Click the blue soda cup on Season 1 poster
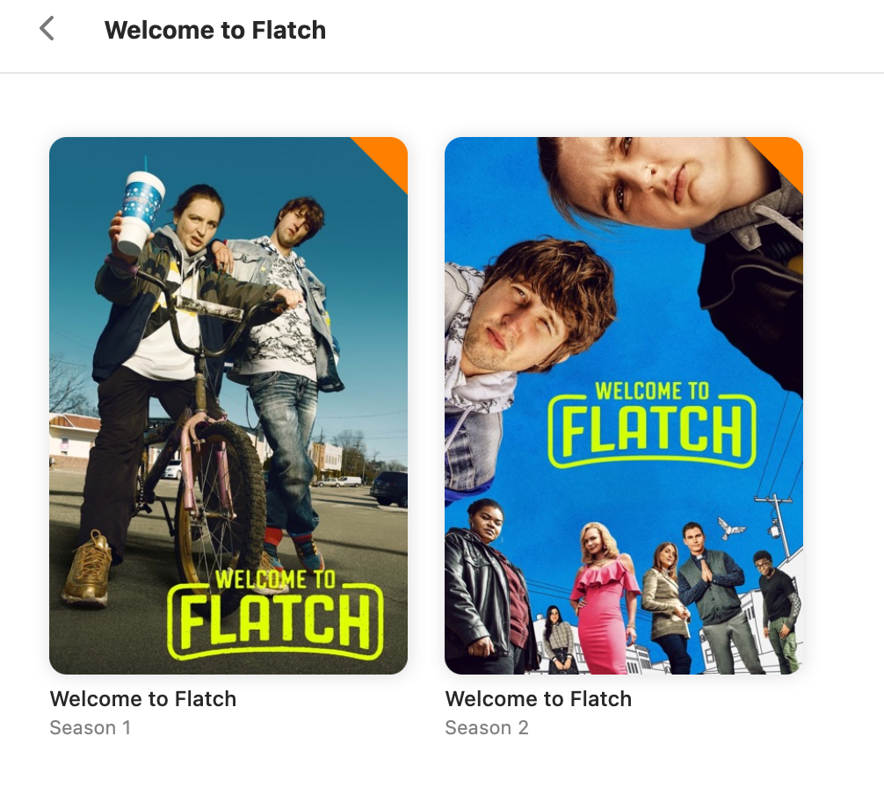Image resolution: width=884 pixels, height=794 pixels. 141,212
